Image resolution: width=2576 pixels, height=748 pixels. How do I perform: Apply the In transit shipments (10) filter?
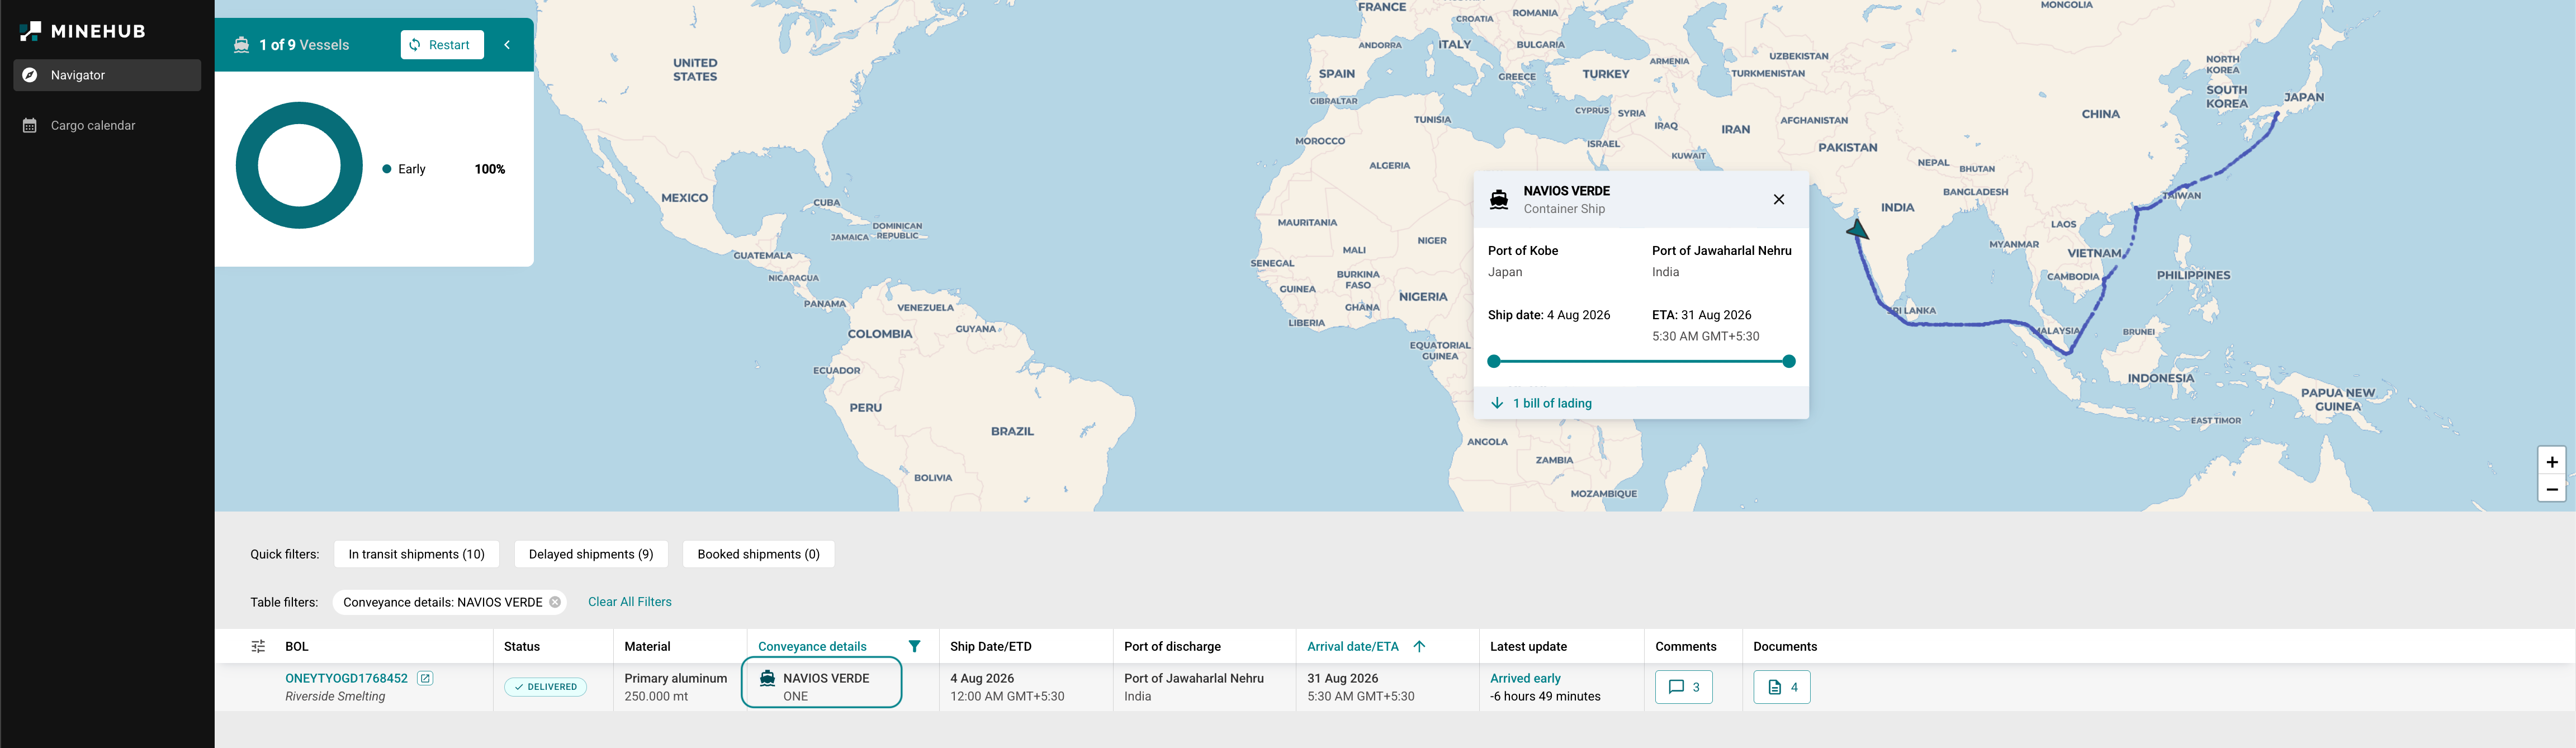(417, 554)
